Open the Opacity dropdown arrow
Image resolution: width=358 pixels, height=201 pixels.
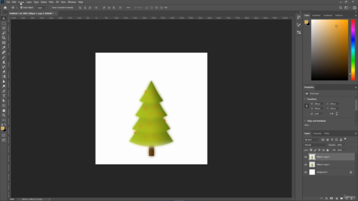tap(345, 145)
